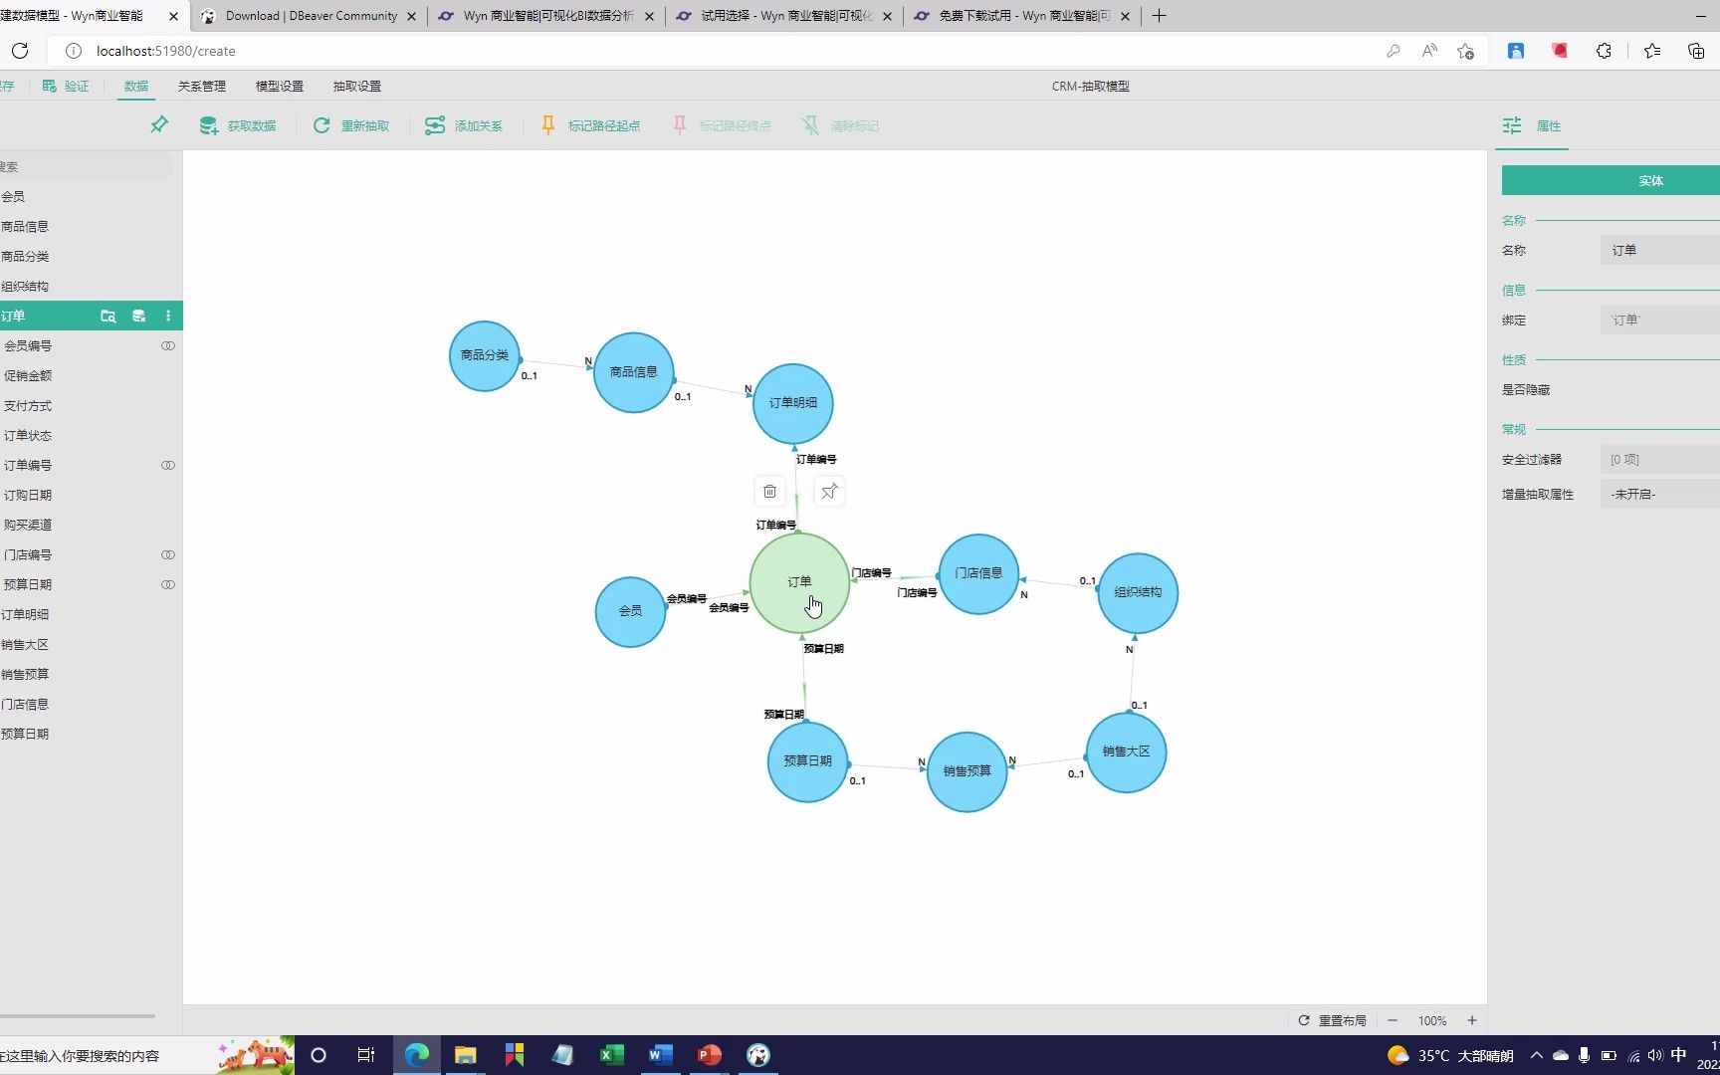Click the 商品分类 node in the diagram

485,355
